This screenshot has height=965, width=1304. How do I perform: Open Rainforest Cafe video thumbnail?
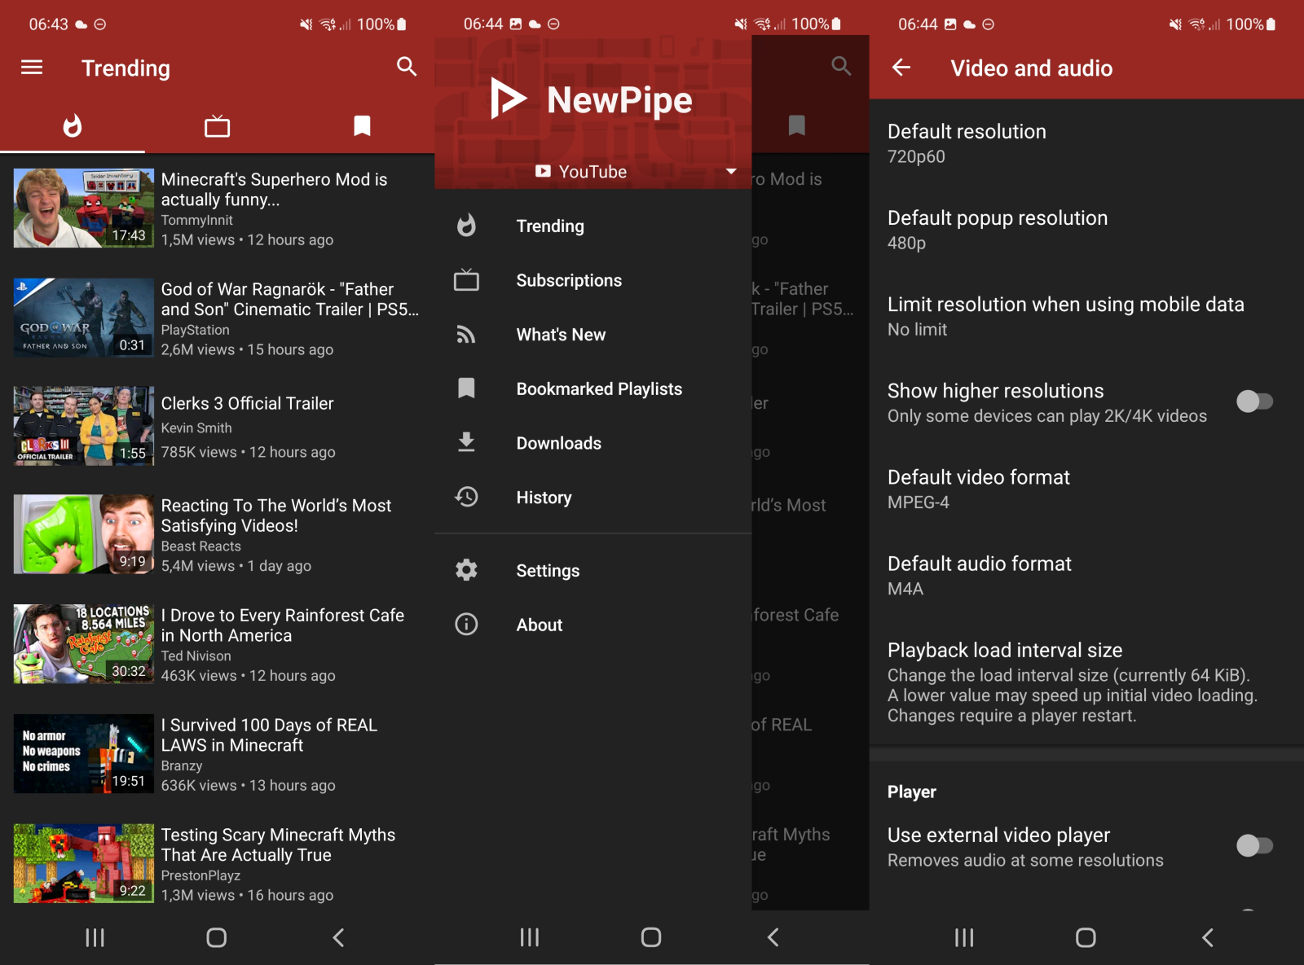(x=84, y=644)
